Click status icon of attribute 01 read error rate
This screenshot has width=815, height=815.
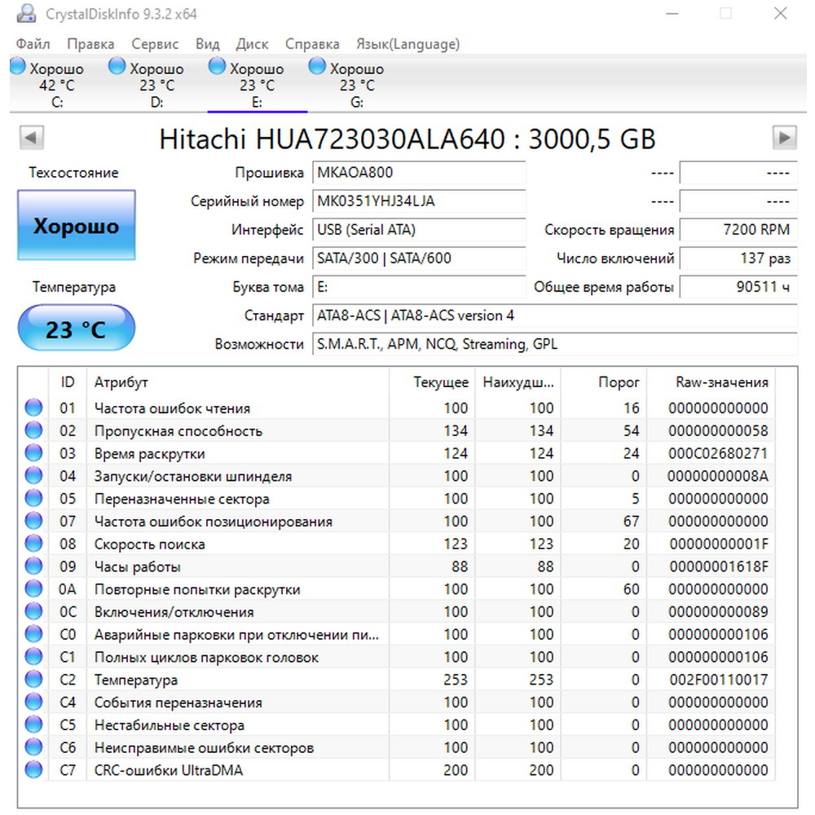click(33, 407)
